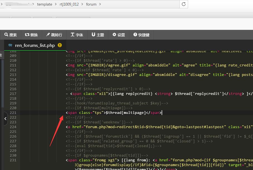Open the 替换 (replace) tool
This screenshot has width=253, height=170.
pyautogui.click(x=31, y=35)
